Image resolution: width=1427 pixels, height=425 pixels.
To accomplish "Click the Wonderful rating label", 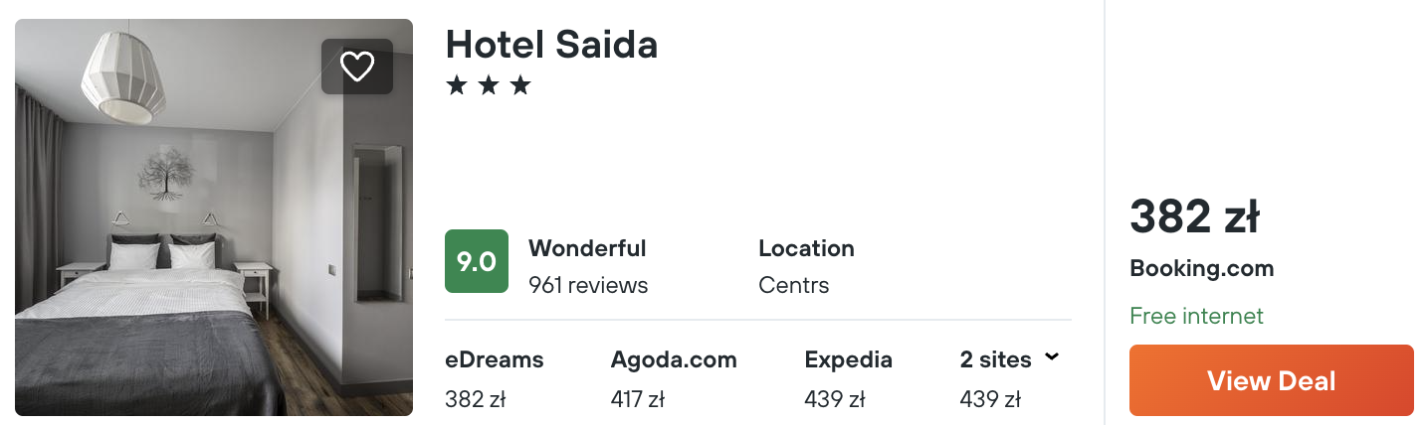I will [x=587, y=248].
